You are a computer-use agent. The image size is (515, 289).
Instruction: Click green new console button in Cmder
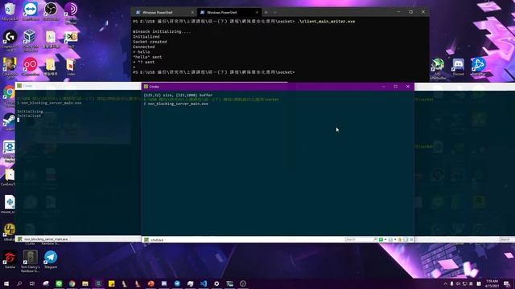(381, 239)
